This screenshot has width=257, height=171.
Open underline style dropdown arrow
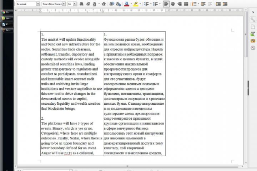[x=99, y=4]
